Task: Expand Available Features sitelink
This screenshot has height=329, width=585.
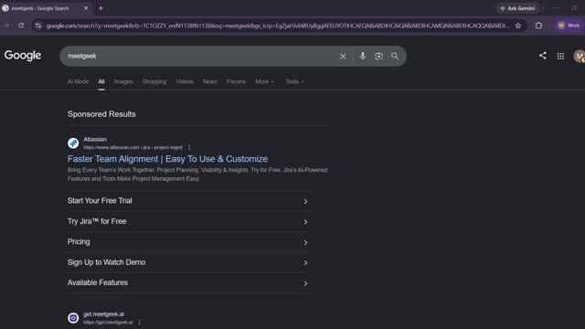Action: tap(187, 283)
